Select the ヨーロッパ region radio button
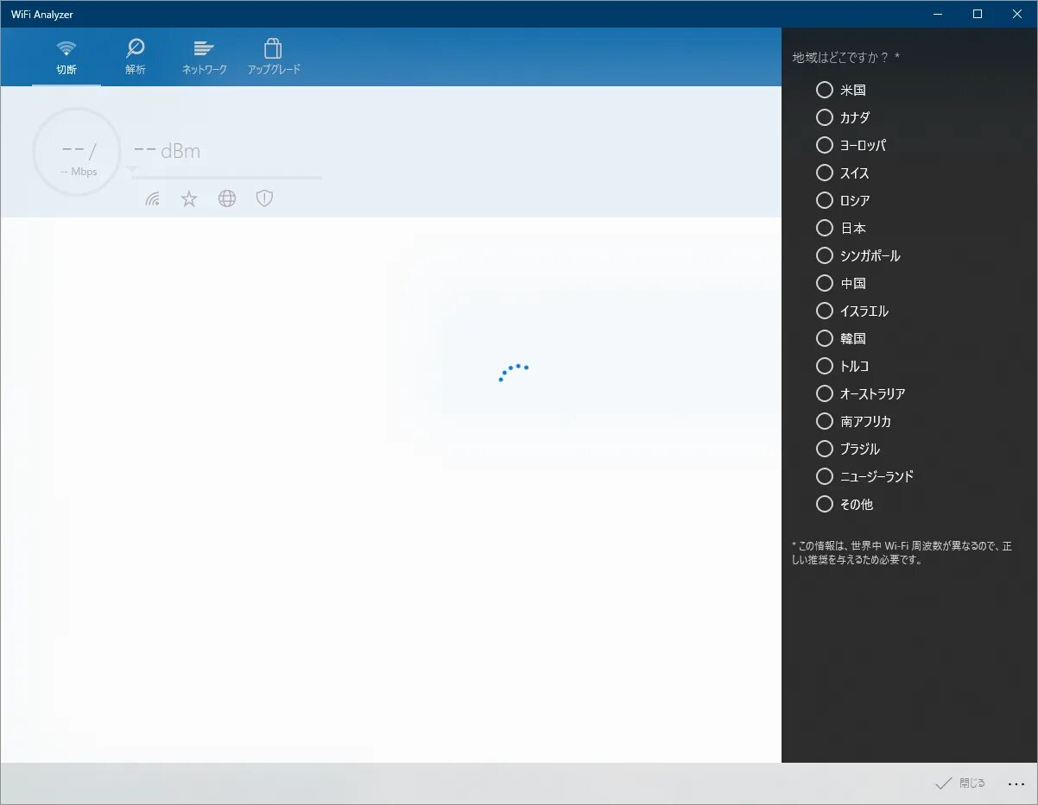The height and width of the screenshot is (805, 1038). [x=825, y=145]
